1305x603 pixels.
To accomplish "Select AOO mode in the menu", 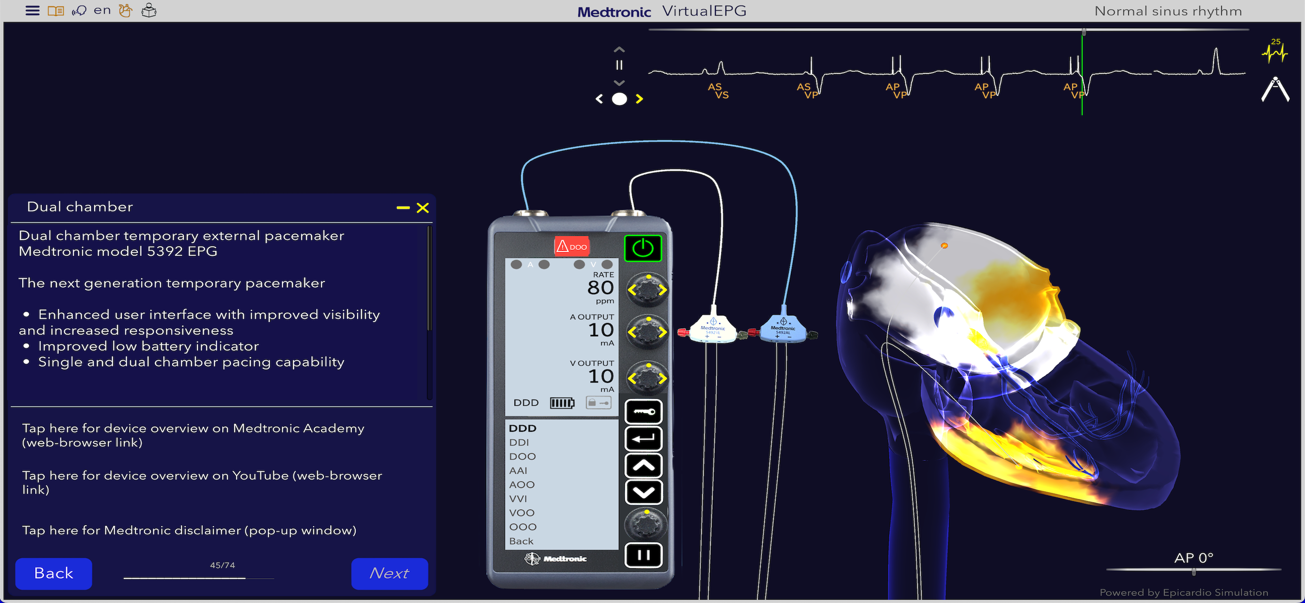I will [522, 485].
